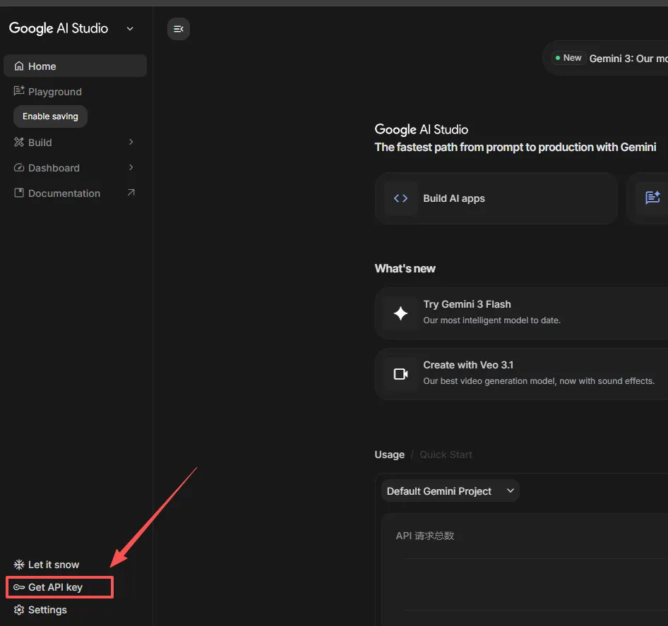This screenshot has width=668, height=626.
Task: Click the Playground sparkle chat icon
Action: click(x=19, y=91)
